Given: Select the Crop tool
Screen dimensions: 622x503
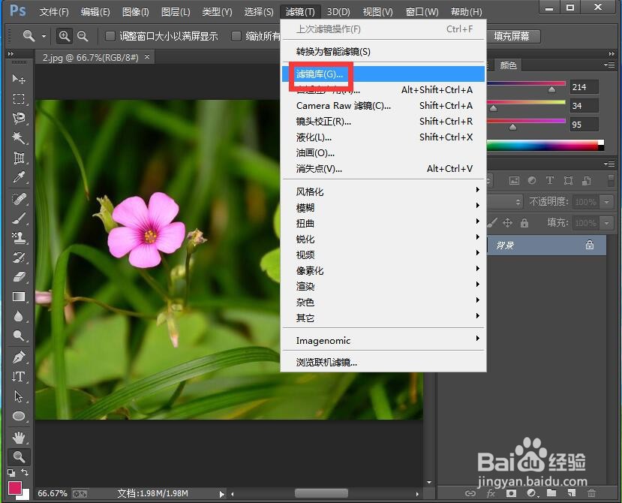Looking at the screenshot, I should (19, 158).
